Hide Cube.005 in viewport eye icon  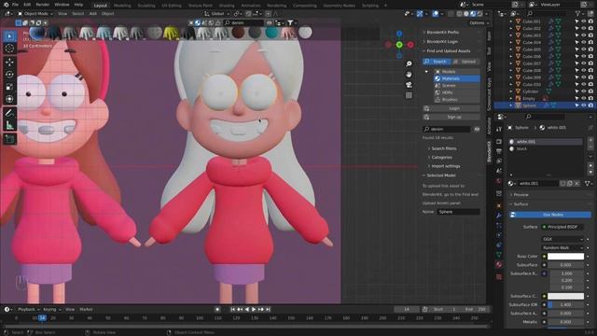(x=584, y=49)
